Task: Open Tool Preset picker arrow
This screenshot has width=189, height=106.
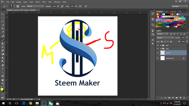Action: tap(7, 6)
